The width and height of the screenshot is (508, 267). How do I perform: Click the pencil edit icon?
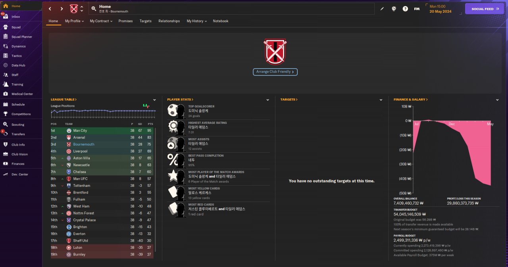coord(382,9)
